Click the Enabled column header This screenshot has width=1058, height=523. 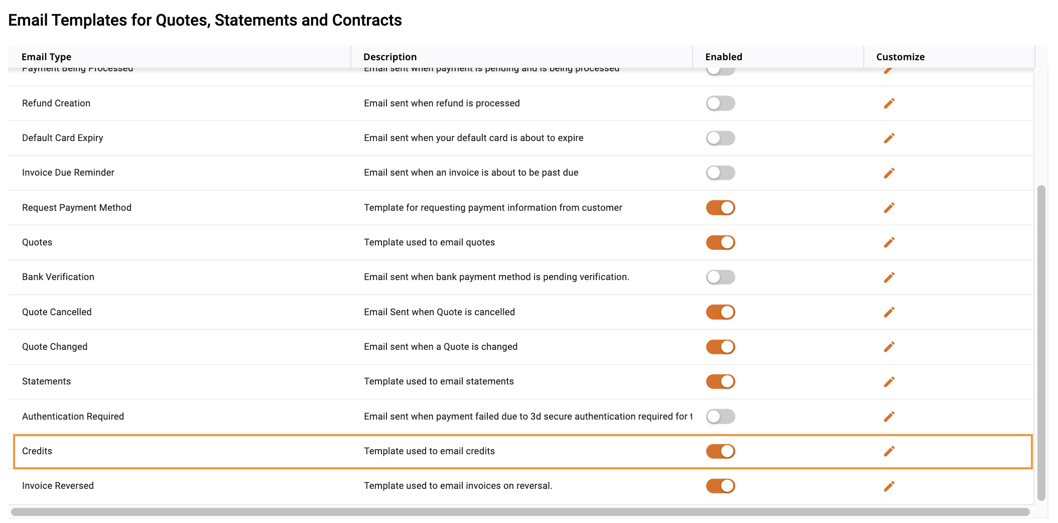723,57
